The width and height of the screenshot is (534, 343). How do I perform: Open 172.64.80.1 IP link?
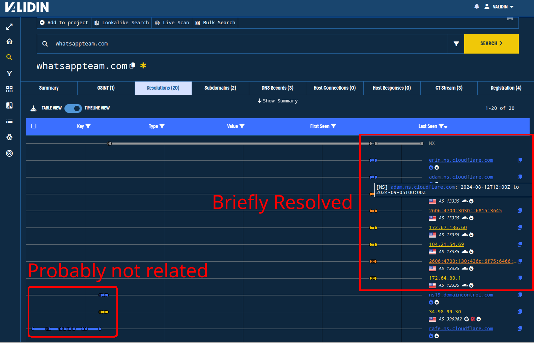point(445,278)
